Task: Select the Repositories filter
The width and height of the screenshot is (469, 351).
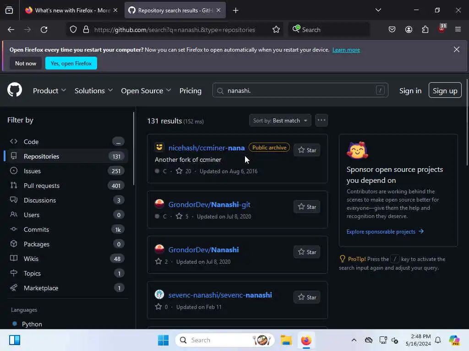Action: (66, 156)
